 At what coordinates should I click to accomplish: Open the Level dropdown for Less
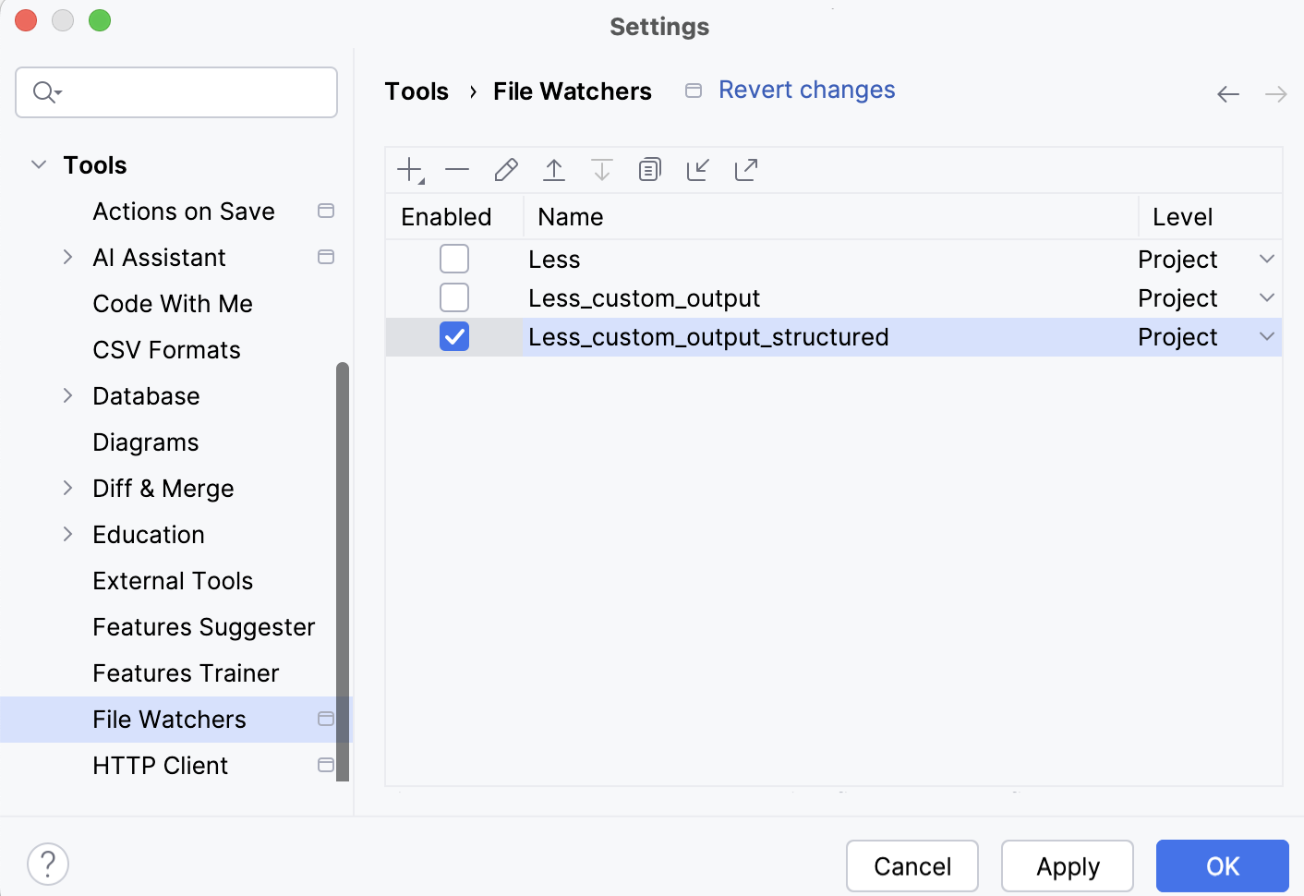(1265, 259)
